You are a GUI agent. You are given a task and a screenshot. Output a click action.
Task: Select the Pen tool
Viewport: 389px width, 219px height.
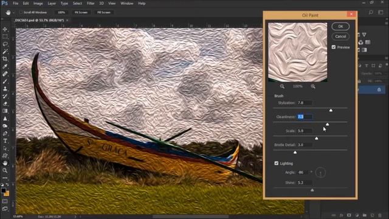pyautogui.click(x=5, y=134)
